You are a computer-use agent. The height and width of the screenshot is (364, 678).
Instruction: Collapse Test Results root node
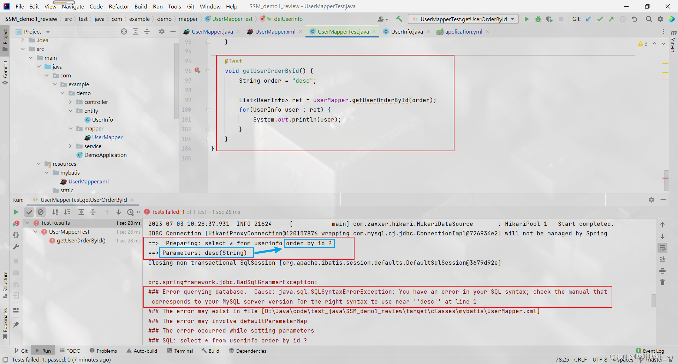27,223
